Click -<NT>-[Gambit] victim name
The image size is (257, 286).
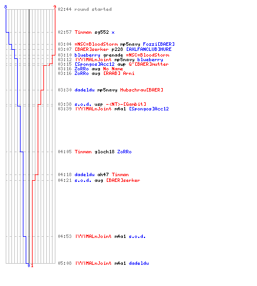pos(126,104)
